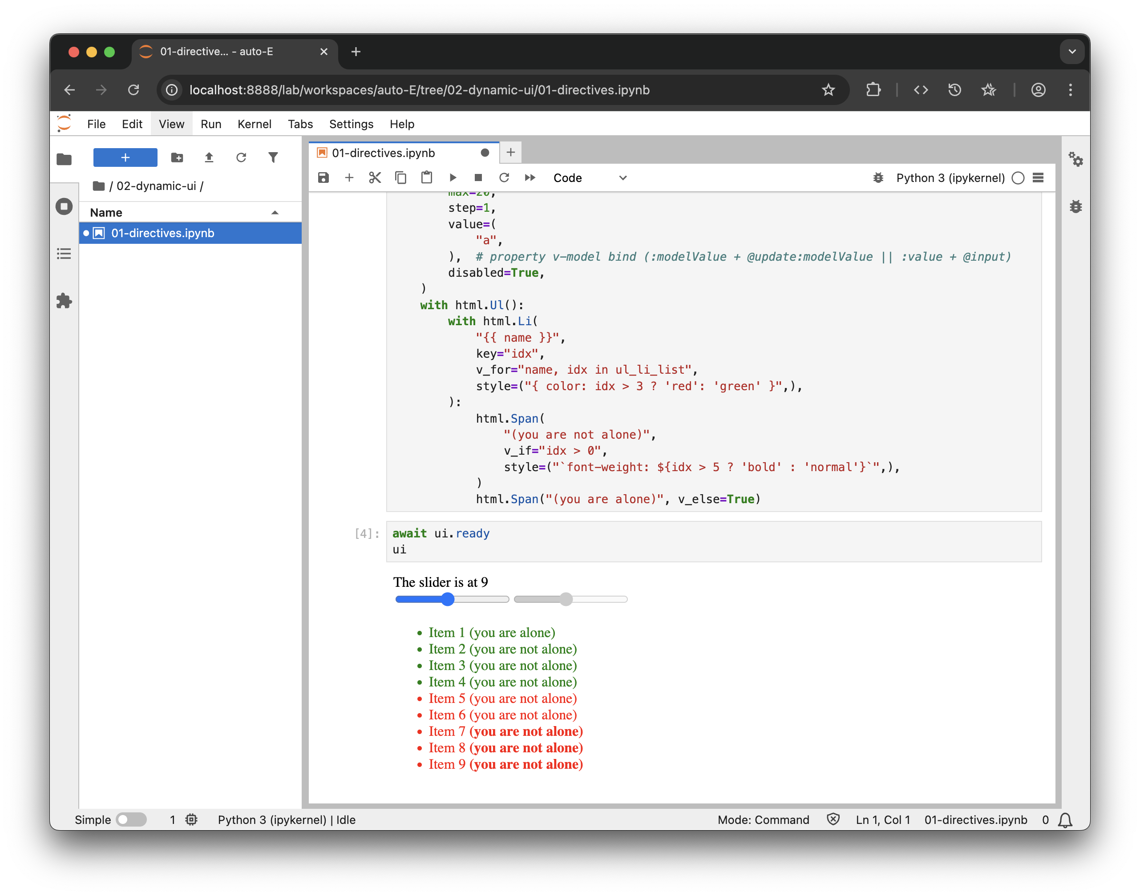1140x896 pixels.
Task: Open Property Inspector in right sidebar
Action: coord(1075,159)
